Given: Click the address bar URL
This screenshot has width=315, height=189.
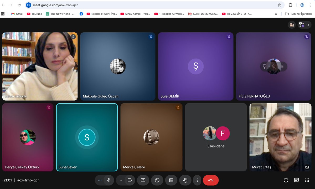Looking at the screenshot, I should click(x=55, y=5).
